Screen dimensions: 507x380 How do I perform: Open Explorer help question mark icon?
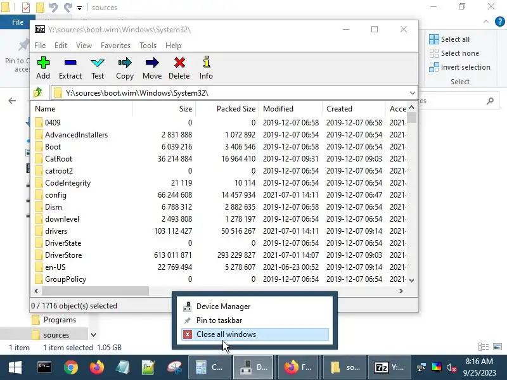tap(499, 22)
